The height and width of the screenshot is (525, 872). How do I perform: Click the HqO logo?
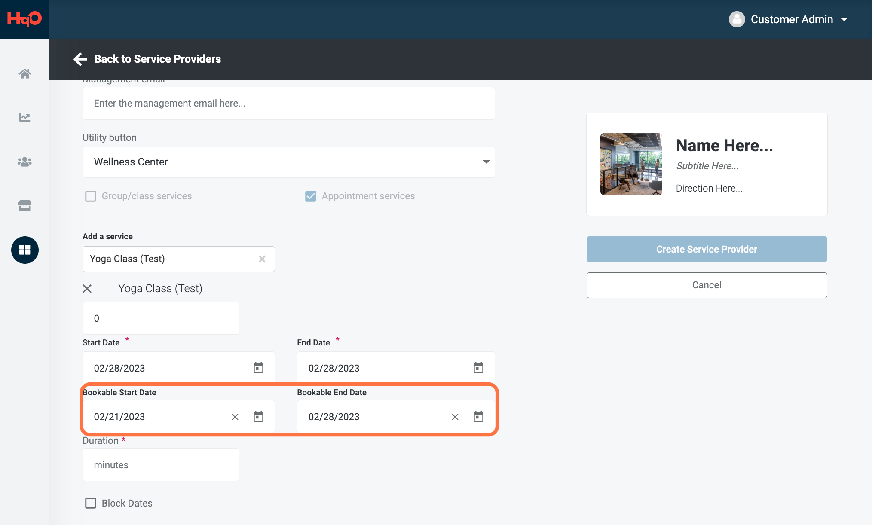tap(24, 19)
